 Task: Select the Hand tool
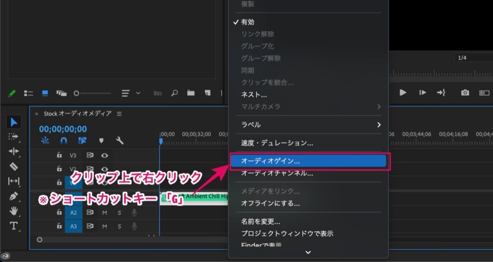tap(13, 211)
